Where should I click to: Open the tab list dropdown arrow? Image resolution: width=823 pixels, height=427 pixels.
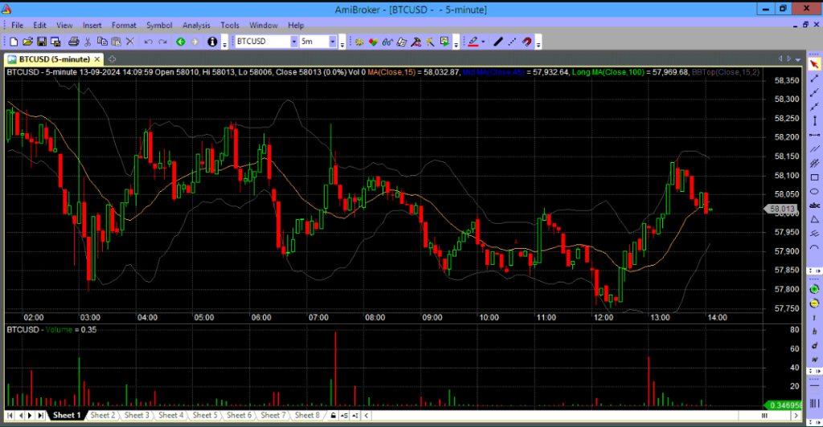tap(798, 59)
